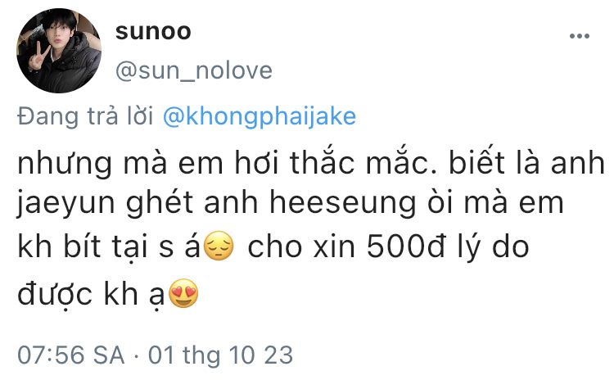
Task: Click the word 'heeseung' in the tweet
Action: 343,205
